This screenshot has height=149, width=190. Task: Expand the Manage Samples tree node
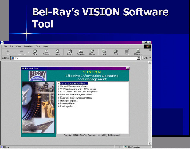(58, 101)
